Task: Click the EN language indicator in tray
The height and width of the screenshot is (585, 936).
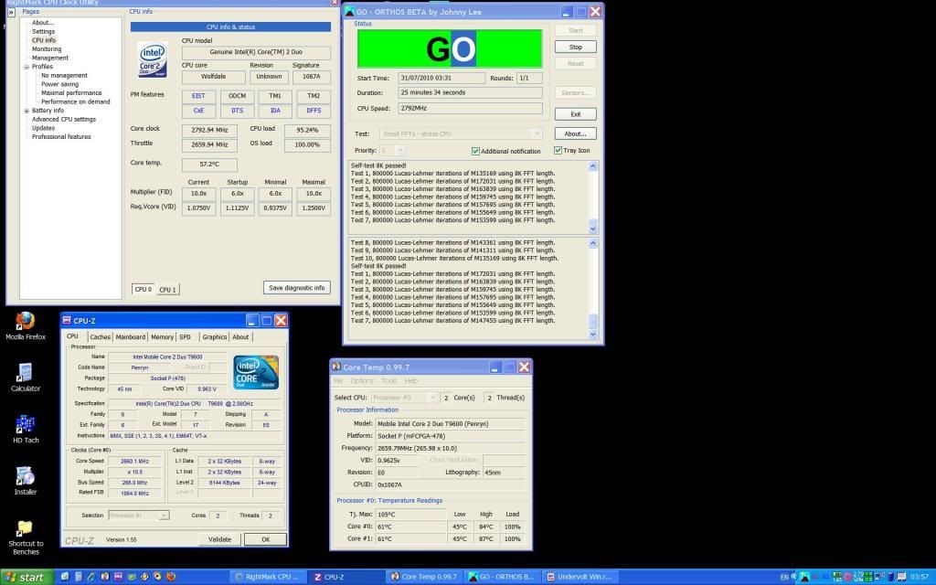Action: [784, 578]
